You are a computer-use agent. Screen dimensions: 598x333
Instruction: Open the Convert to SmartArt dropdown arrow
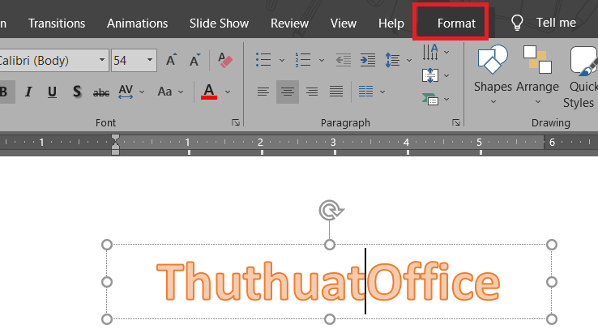446,99
